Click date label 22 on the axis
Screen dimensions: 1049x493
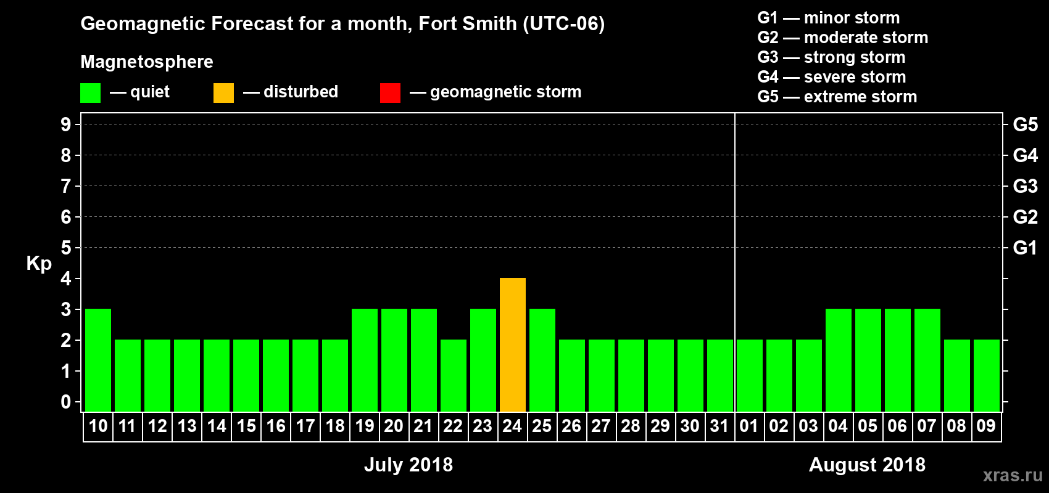tap(453, 426)
